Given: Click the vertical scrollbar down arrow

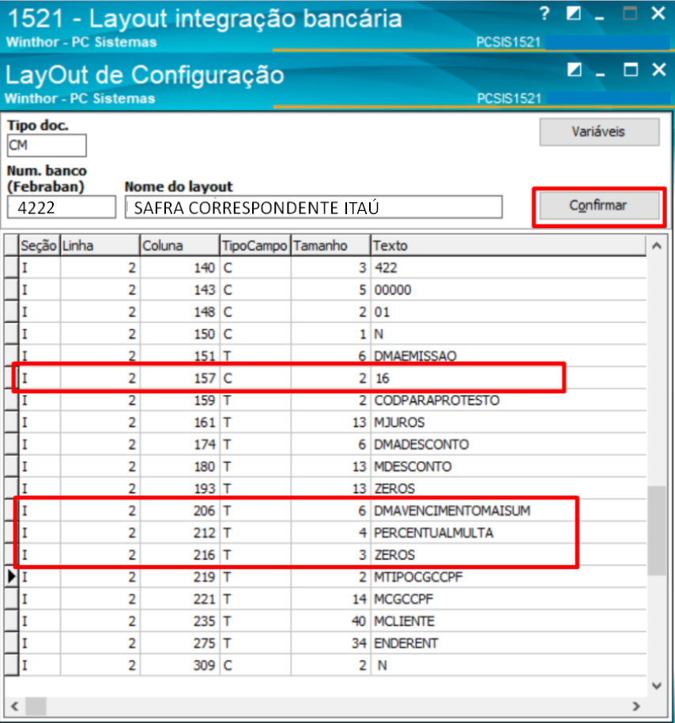Looking at the screenshot, I should (657, 686).
